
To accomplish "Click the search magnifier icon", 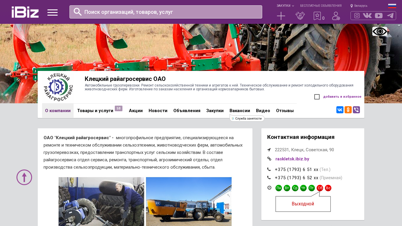I will click(x=78, y=12).
